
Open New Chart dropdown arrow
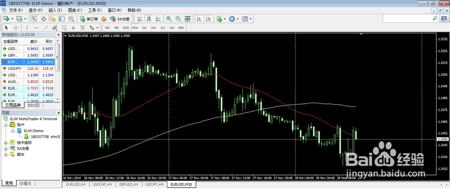(x=12, y=19)
